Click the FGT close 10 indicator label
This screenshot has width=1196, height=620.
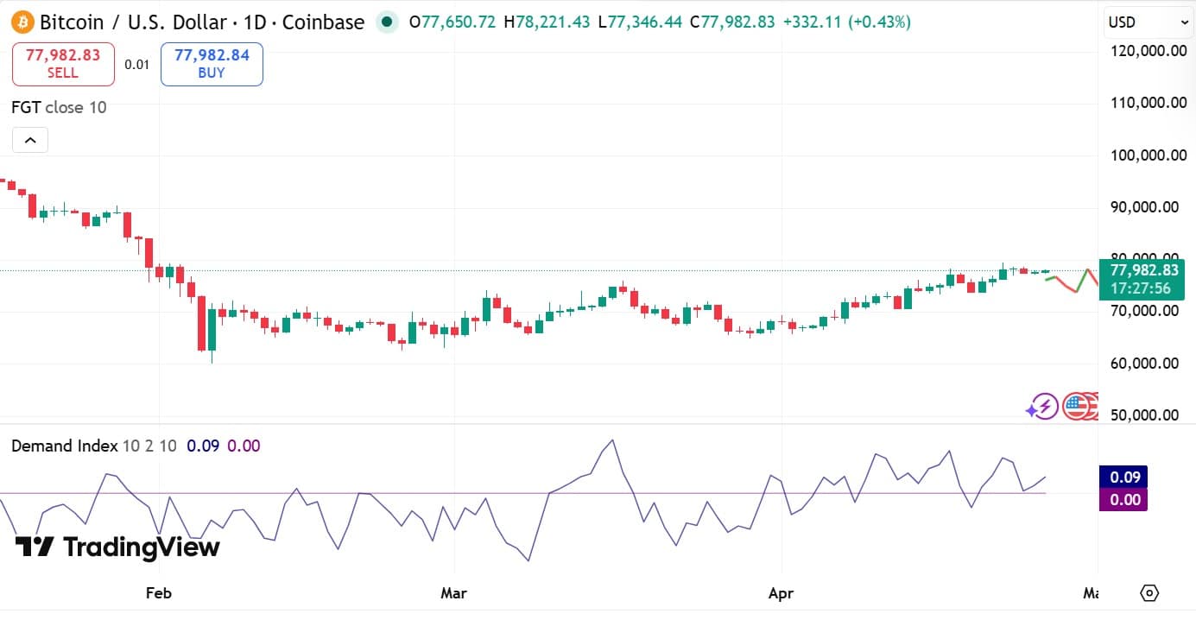[57, 107]
